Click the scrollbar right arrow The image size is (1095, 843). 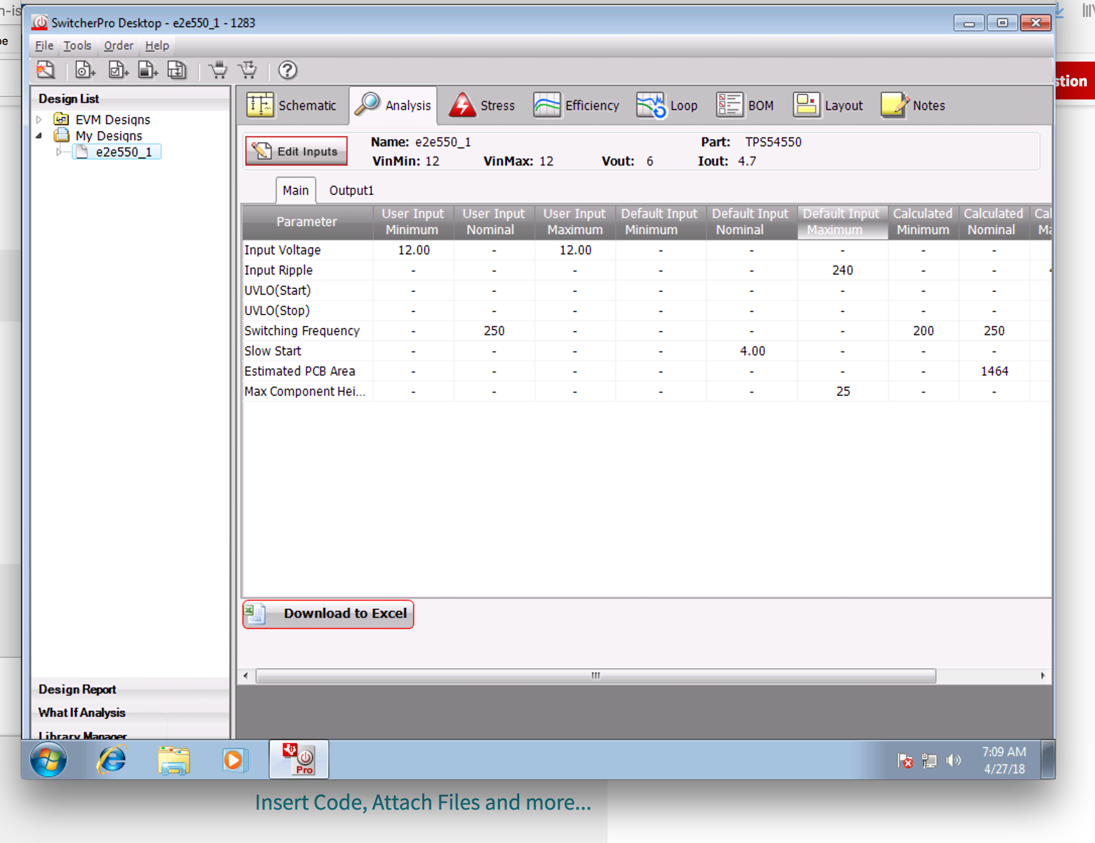(x=1043, y=676)
